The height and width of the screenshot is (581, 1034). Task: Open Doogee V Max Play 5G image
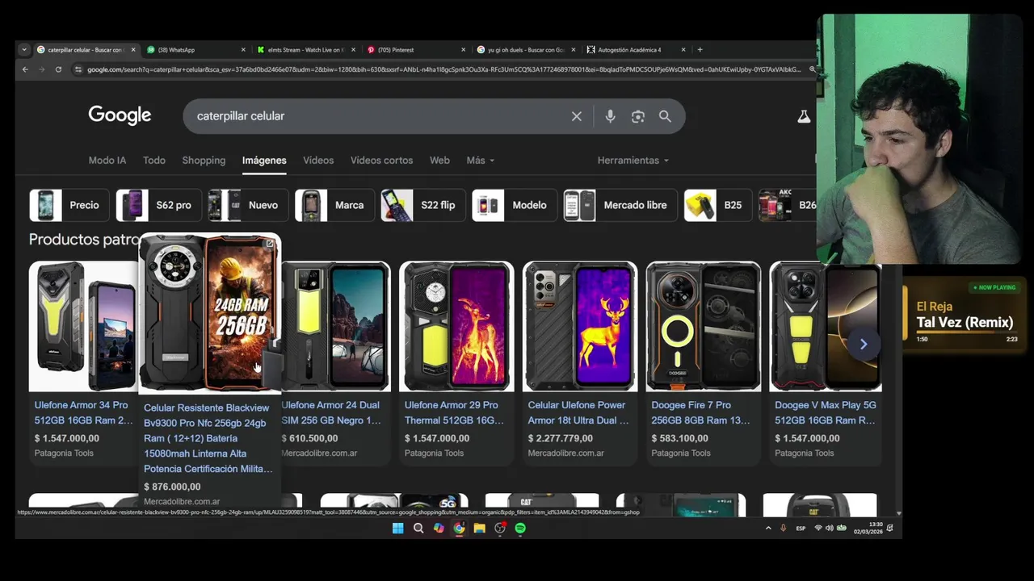826,326
